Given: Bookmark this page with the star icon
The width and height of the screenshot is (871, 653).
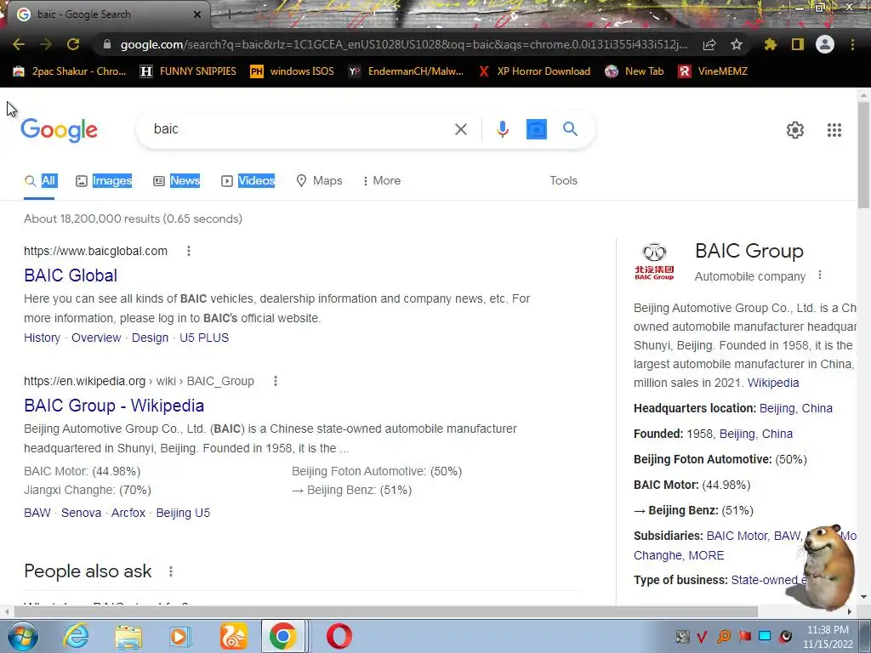Looking at the screenshot, I should click(x=737, y=44).
